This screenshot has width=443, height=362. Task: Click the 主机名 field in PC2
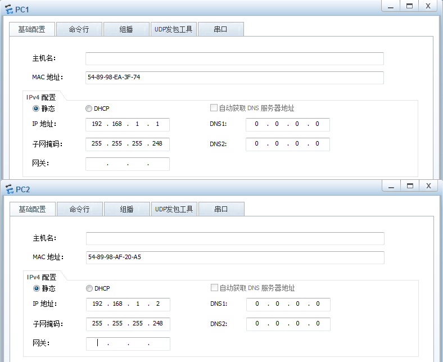pos(235,238)
